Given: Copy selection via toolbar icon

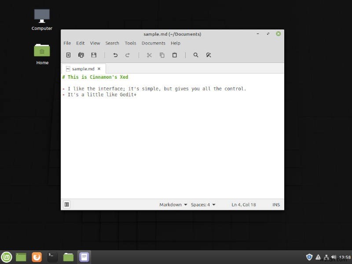Looking at the screenshot, I should 162,55.
